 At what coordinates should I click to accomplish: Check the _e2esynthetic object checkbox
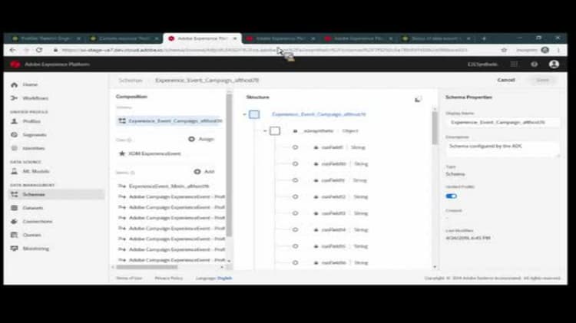[x=275, y=130]
